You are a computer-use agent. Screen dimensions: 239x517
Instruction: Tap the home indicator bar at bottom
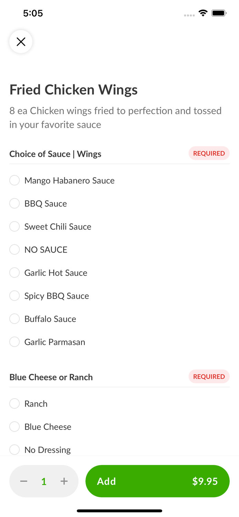point(119,510)
